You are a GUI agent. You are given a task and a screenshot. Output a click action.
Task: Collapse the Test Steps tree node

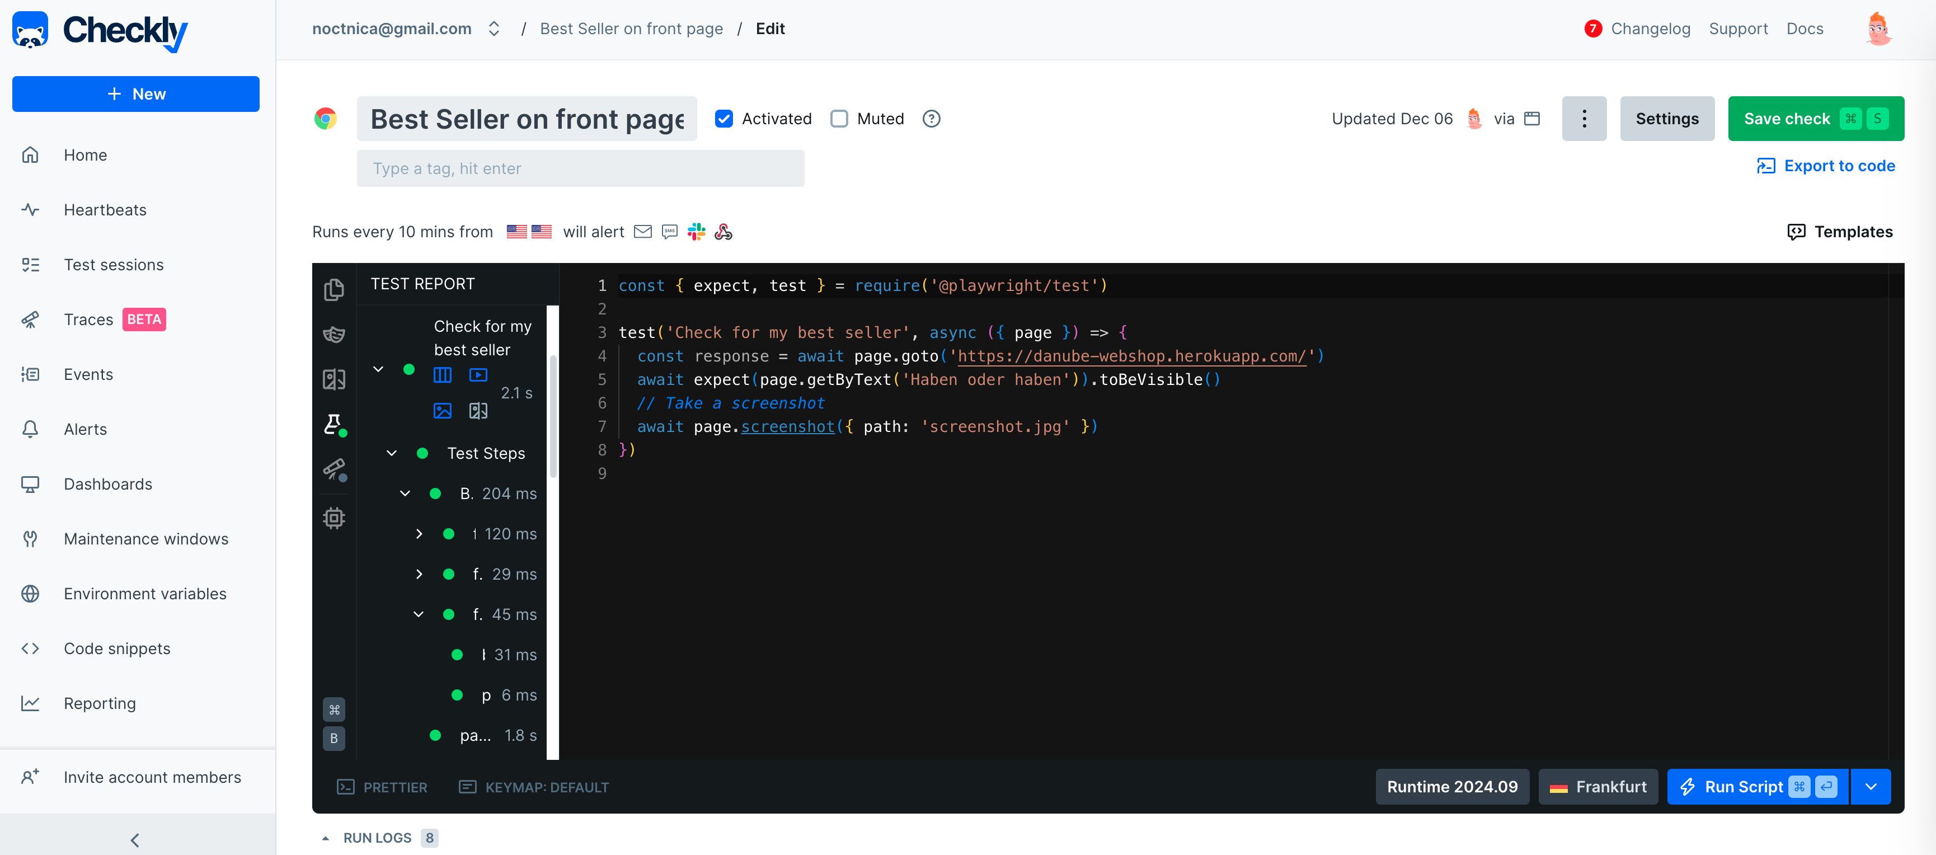[x=391, y=452]
